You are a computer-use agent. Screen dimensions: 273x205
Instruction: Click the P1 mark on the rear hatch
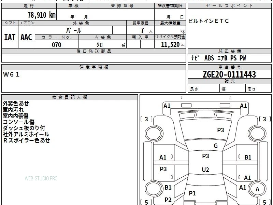click(192, 193)
